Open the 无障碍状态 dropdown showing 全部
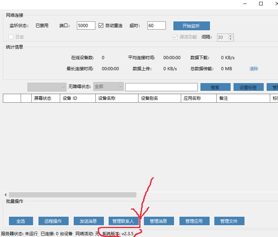This screenshot has height=237, width=278. pyautogui.click(x=108, y=87)
